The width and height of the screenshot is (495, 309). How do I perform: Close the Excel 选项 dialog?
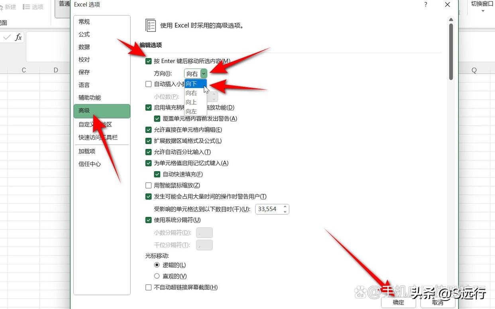[x=448, y=5]
